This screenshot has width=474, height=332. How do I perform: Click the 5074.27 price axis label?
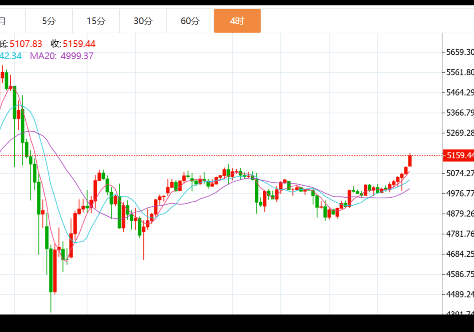pos(460,173)
